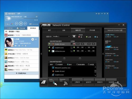Click the share icon under DJ station

tap(22, 46)
